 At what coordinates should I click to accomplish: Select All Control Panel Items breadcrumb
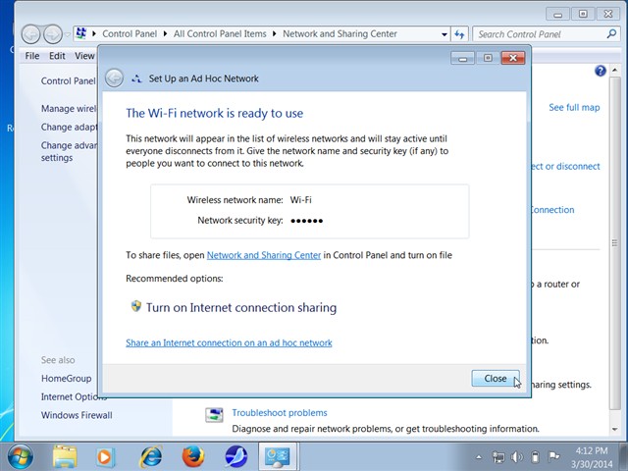click(220, 33)
